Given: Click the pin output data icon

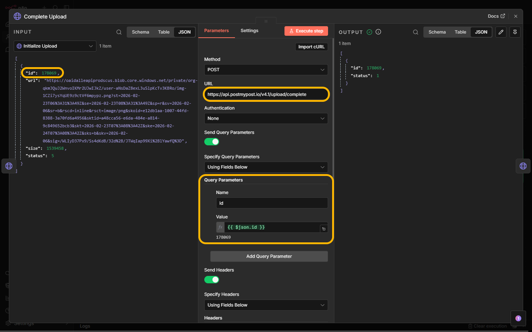Looking at the screenshot, I should click(x=515, y=32).
